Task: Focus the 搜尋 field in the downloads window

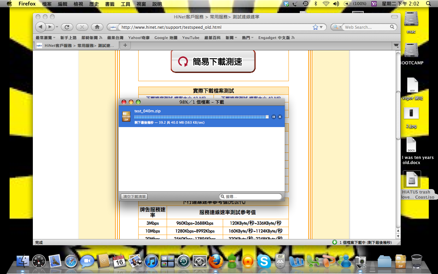Action: click(x=250, y=197)
